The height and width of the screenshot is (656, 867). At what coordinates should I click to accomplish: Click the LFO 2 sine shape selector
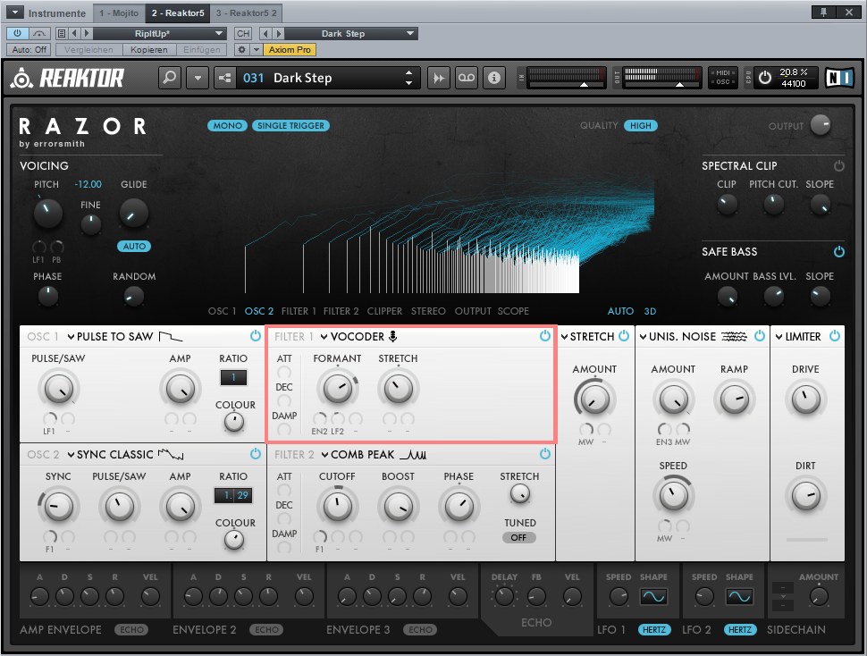pyautogui.click(x=739, y=597)
